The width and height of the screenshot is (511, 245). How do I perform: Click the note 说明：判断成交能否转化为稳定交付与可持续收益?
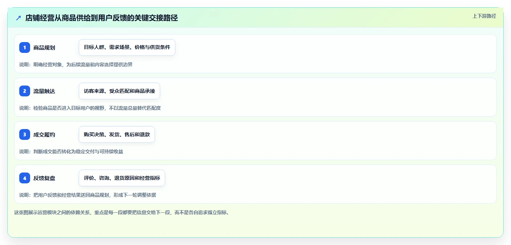pyautogui.click(x=71, y=151)
